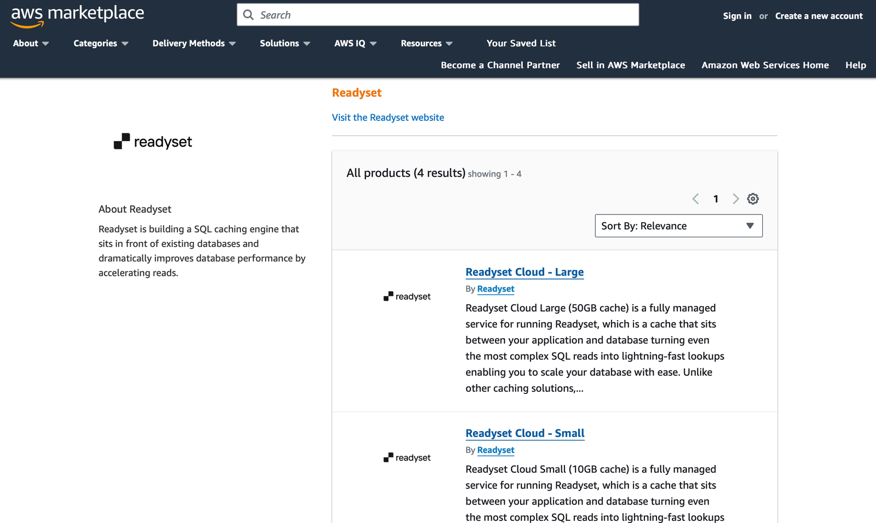Click Sign in
The width and height of the screenshot is (876, 523).
(x=737, y=16)
